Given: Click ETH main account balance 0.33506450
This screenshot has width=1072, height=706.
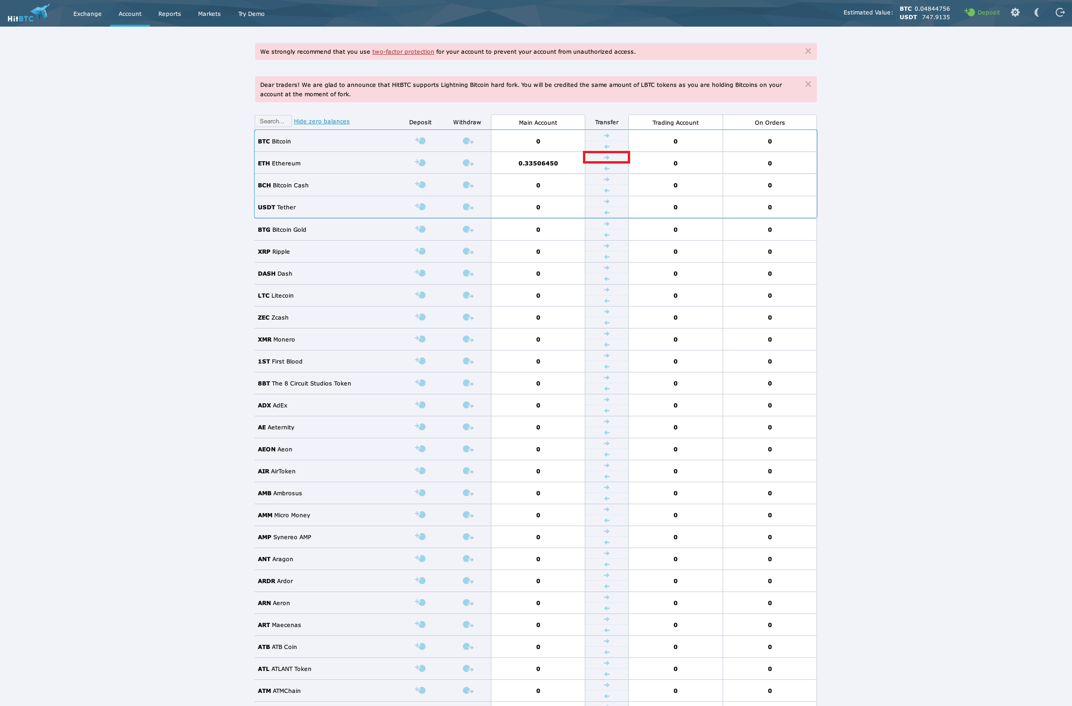Looking at the screenshot, I should point(538,164).
